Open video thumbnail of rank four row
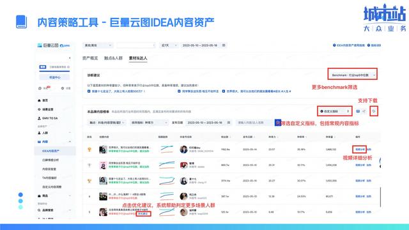The image size is (409, 230). [103, 196]
